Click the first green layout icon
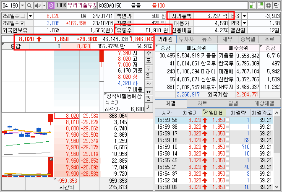Screen dimensions: 282x192 tap(253, 5)
